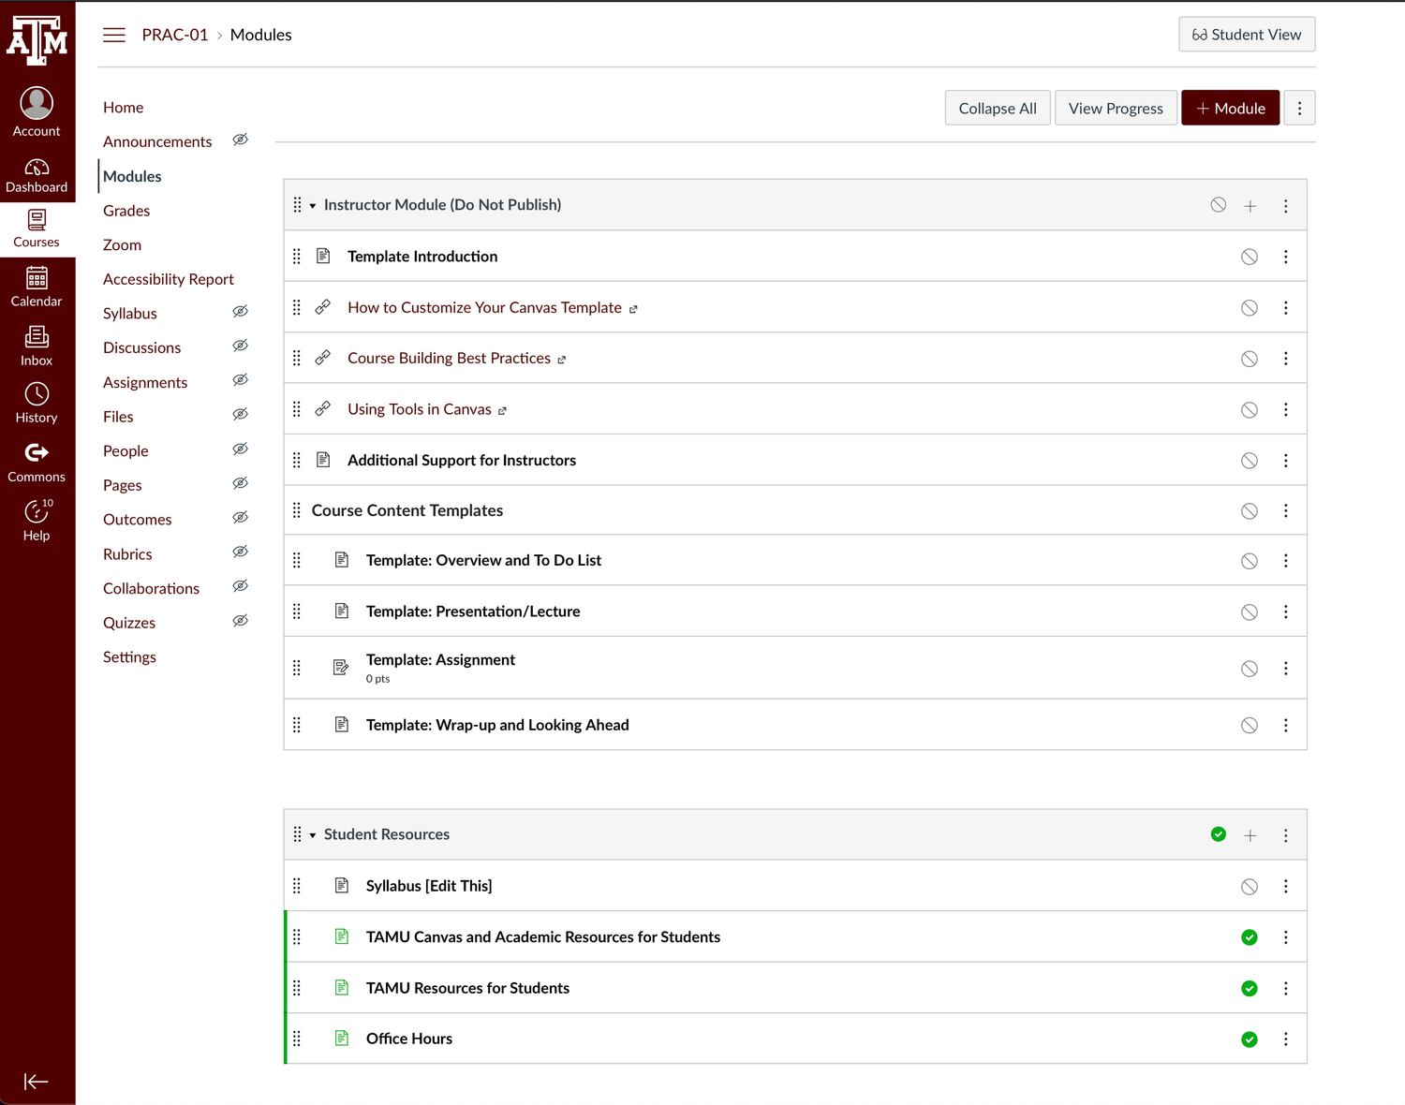Publish the Syllabus [Edit This] page
This screenshot has width=1405, height=1105.
coord(1250,887)
